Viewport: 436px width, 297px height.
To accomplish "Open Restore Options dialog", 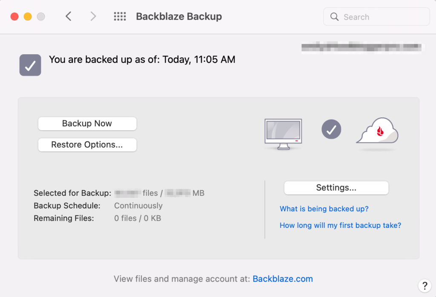I will pos(87,145).
